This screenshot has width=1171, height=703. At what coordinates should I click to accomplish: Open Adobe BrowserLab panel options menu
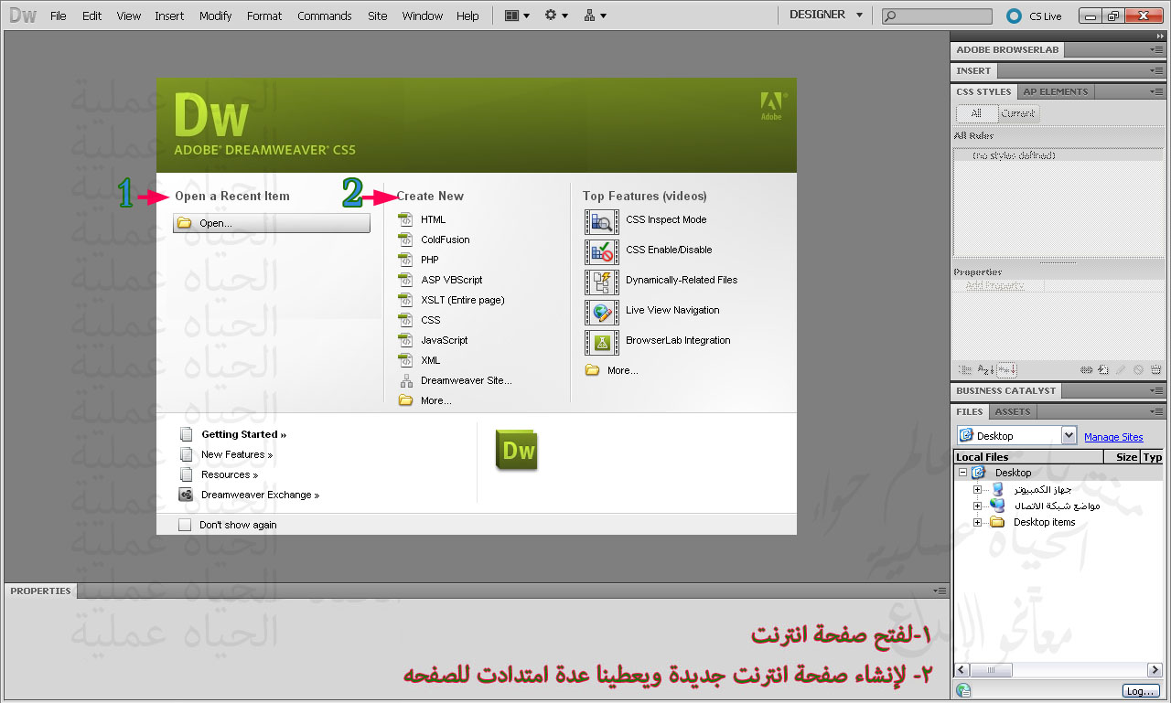click(1157, 49)
